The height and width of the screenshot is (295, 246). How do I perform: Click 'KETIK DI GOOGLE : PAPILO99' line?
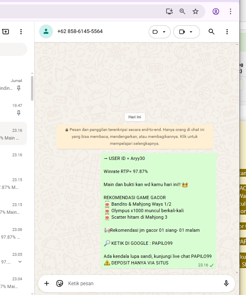tap(142, 243)
